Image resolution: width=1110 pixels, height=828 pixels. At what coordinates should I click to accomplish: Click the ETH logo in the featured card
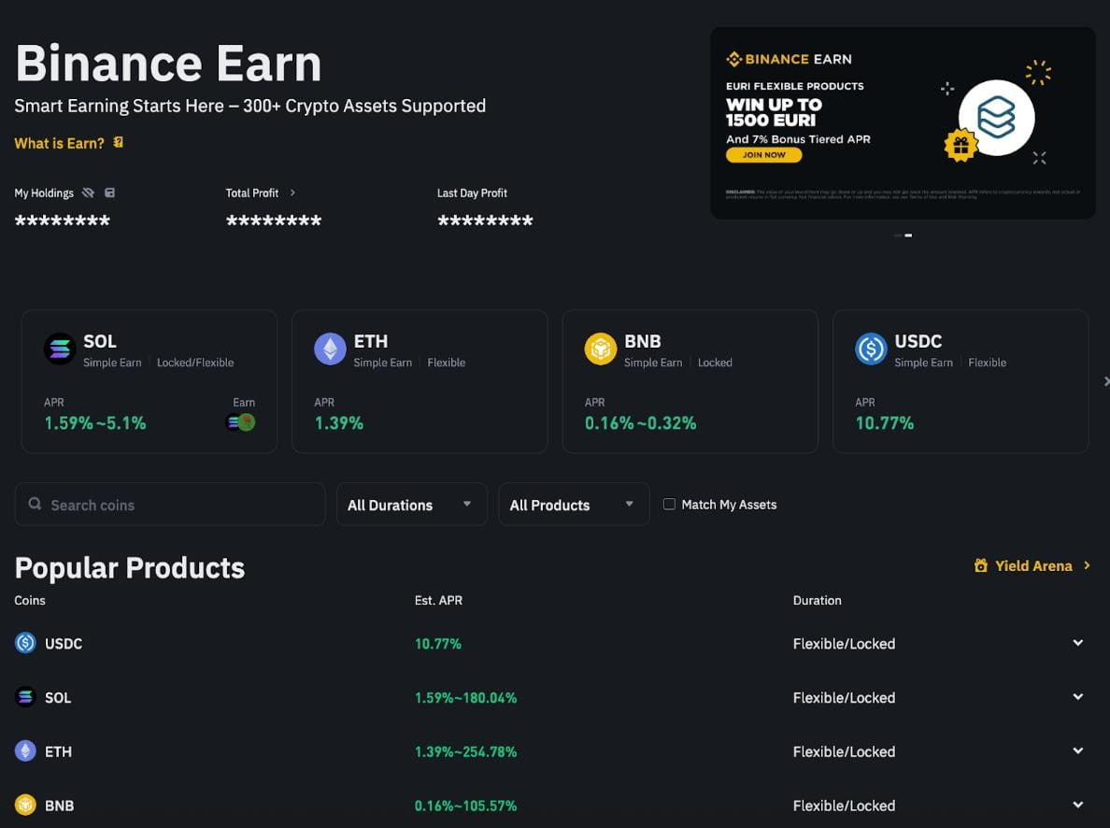pyautogui.click(x=330, y=349)
